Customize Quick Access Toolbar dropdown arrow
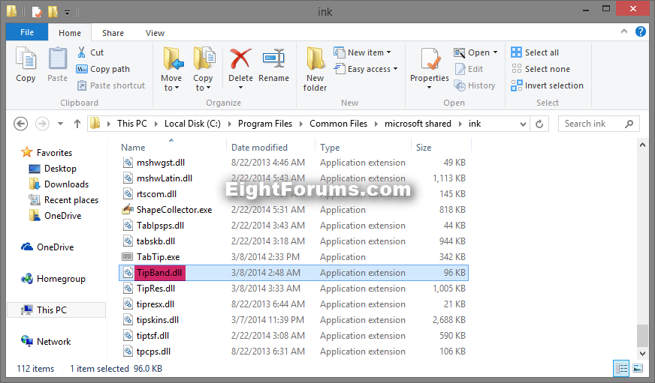The height and width of the screenshot is (383, 655). coord(67,12)
